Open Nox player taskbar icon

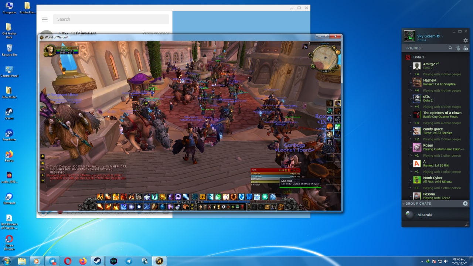pyautogui.click(x=113, y=261)
